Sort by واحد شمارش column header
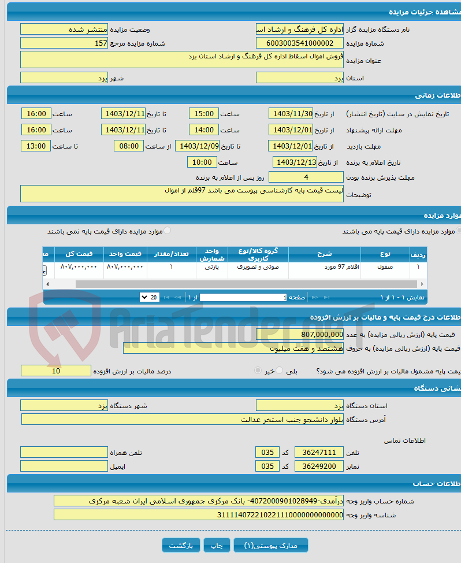The width and height of the screenshot is (461, 563). point(212,254)
